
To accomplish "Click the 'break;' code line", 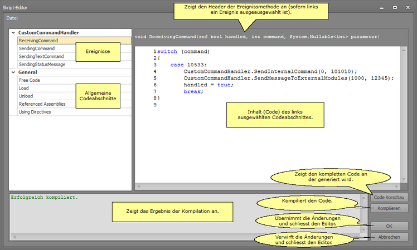I will coord(193,91).
